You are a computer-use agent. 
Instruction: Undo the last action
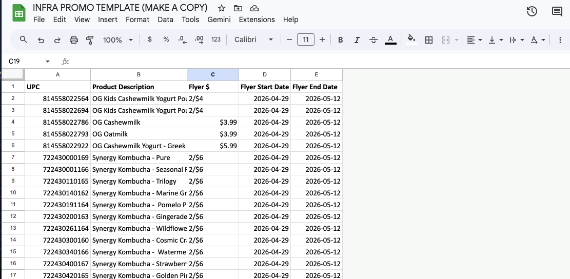pyautogui.click(x=41, y=40)
